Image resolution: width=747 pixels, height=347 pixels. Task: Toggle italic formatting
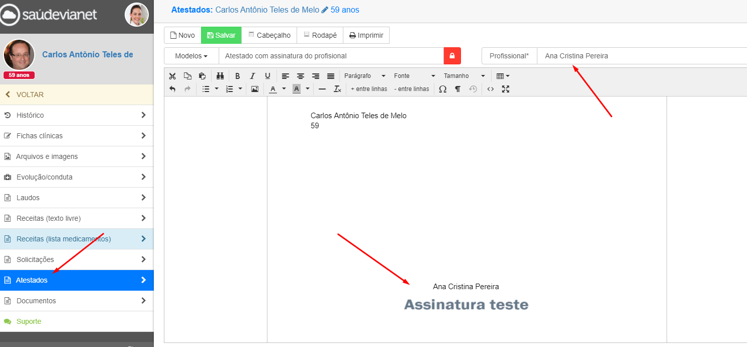[x=252, y=75]
